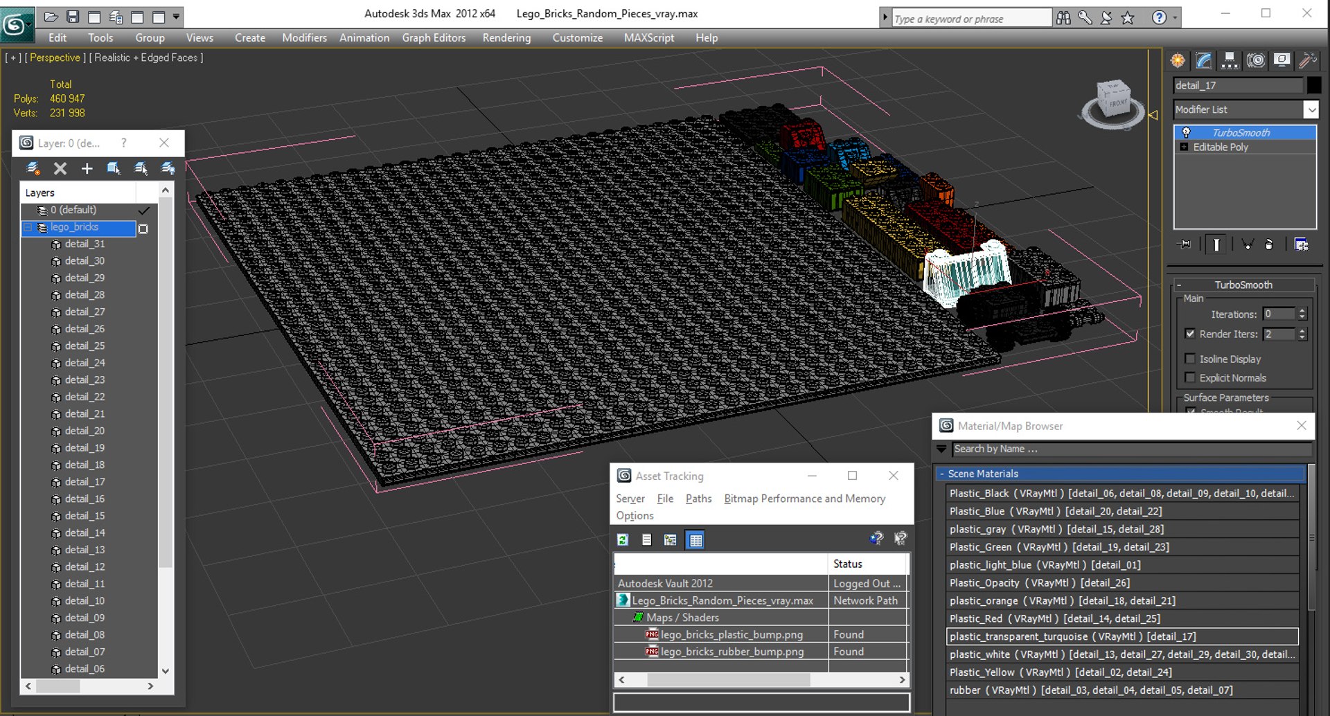Toggle the current layer checkmark for 0 (default)
The width and height of the screenshot is (1330, 716).
(x=144, y=210)
